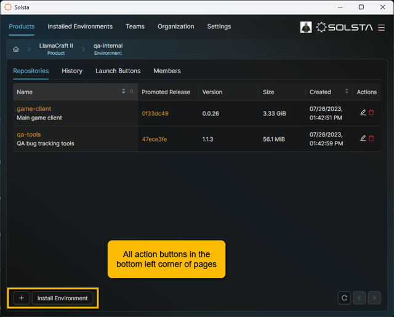394x317 pixels.
Task: Click the 01:42:59 PM created date
Action: click(326, 139)
